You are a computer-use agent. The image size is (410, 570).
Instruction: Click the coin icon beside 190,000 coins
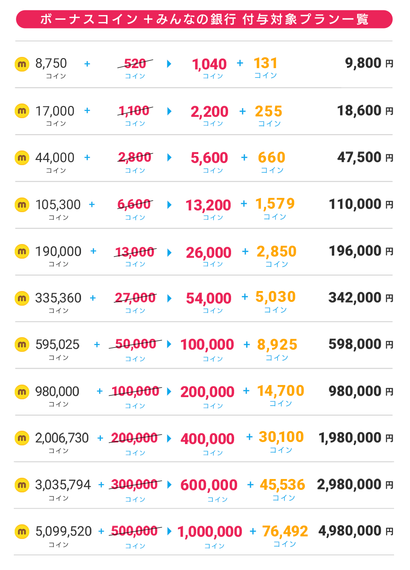point(22,251)
